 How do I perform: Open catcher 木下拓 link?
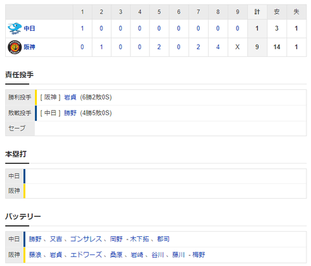pyautogui.click(x=139, y=239)
